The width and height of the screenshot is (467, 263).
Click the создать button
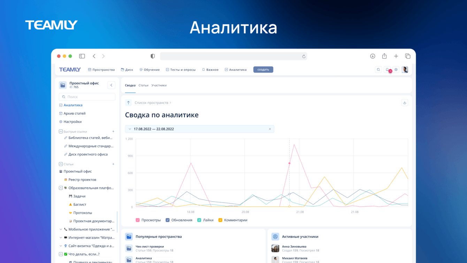click(263, 70)
